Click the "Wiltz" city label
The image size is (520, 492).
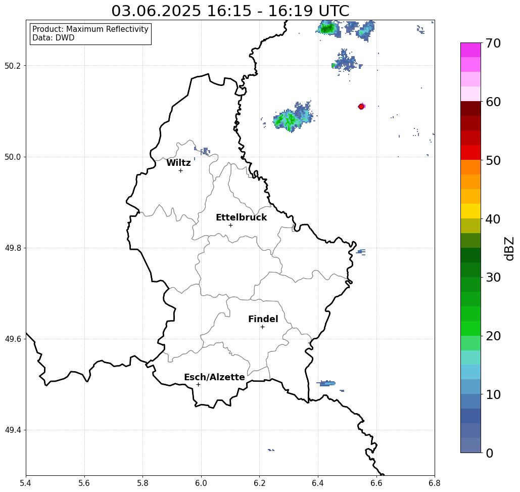click(x=178, y=162)
